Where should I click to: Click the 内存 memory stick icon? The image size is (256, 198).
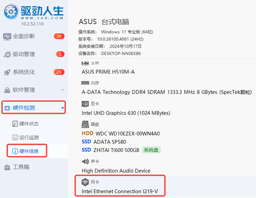[x=85, y=83]
